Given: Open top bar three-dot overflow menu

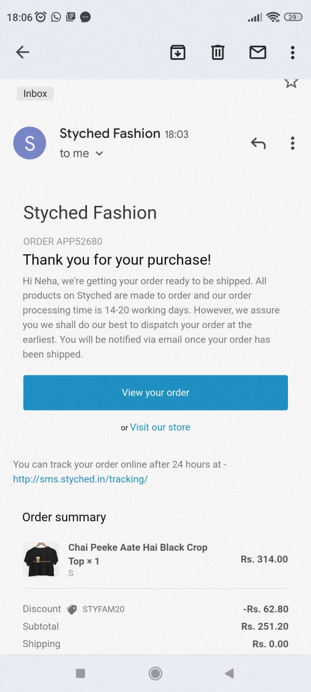Looking at the screenshot, I should [293, 52].
